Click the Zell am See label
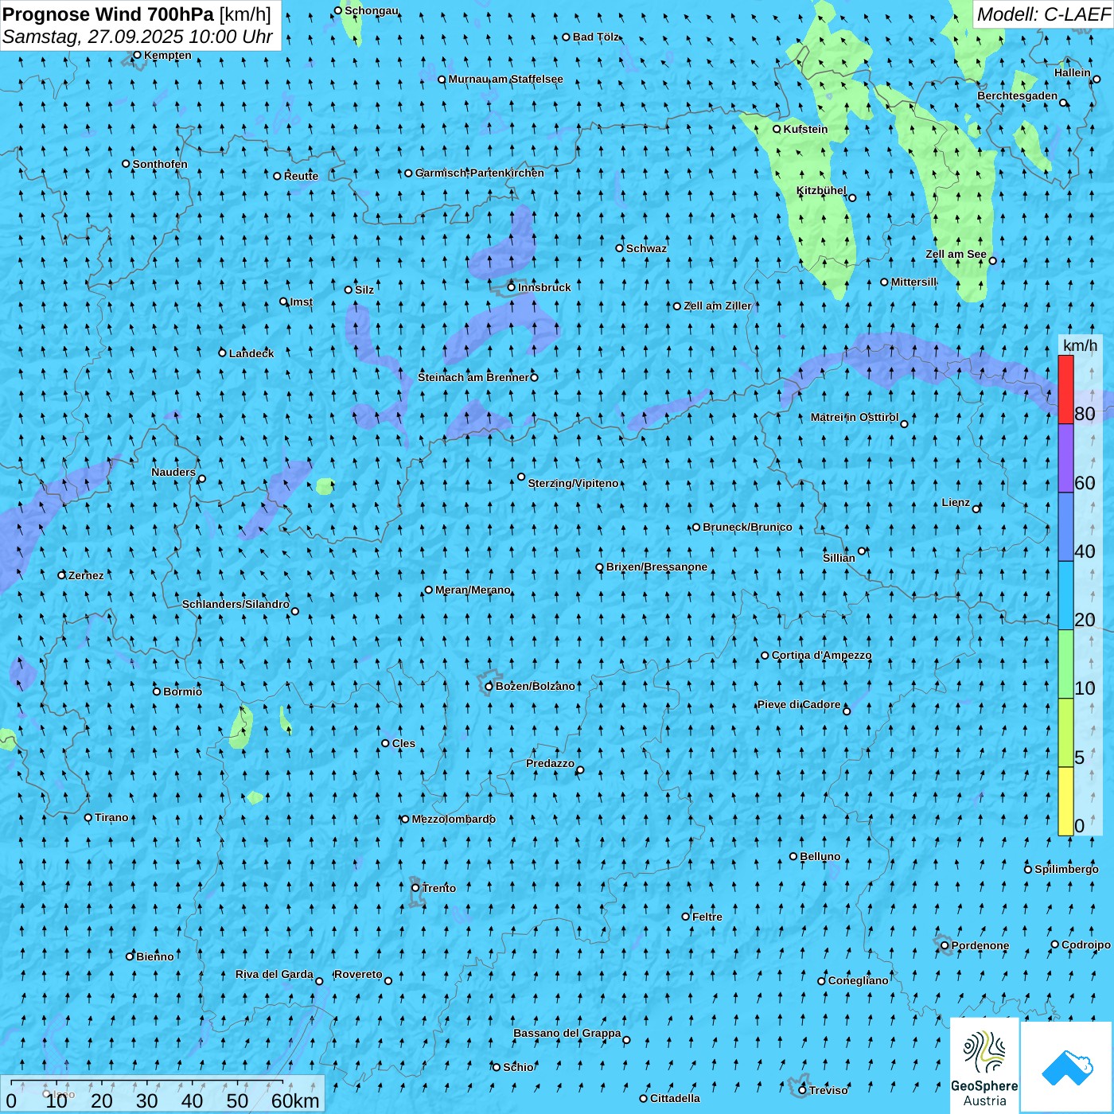Screen dimensions: 1114x1114 coord(956,254)
